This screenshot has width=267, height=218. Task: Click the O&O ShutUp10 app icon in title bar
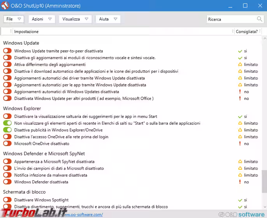[x=5, y=5]
